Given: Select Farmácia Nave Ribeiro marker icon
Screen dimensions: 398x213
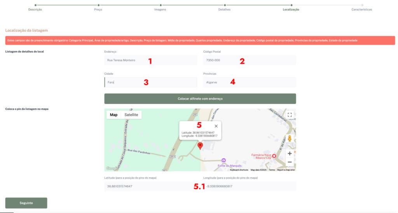Looking at the screenshot, I should coord(274,156).
